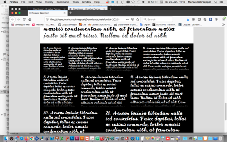The width and height of the screenshot is (227, 142).
Task: Launch Safari from the Dock
Action: coord(22,138)
